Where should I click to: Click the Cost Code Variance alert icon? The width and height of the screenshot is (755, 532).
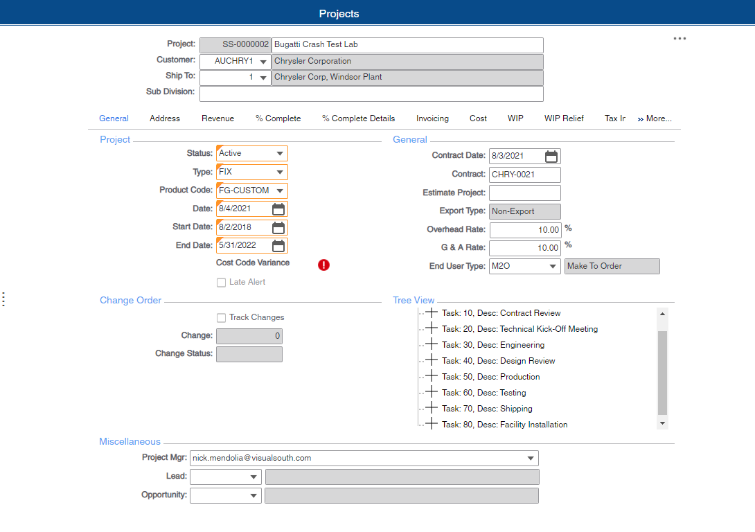point(323,265)
